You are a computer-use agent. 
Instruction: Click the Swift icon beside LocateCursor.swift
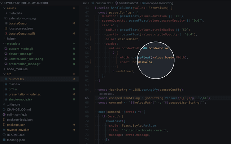tap(6, 33)
